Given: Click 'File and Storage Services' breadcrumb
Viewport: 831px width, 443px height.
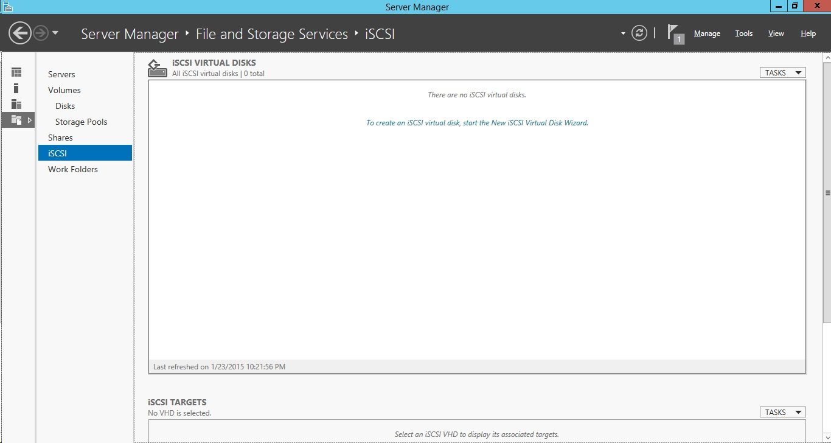Looking at the screenshot, I should [272, 33].
